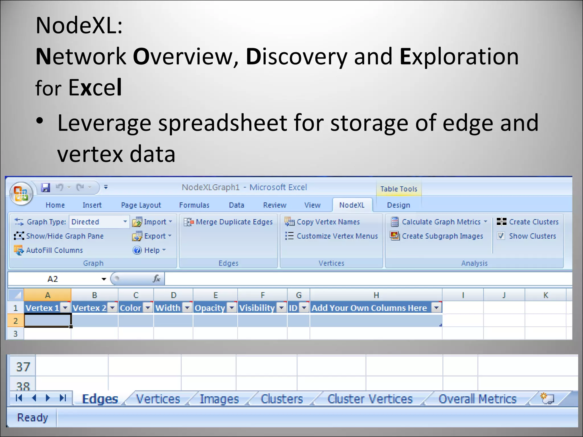Expand Calculate Graph Metrics dropdown arrow
Image resolution: width=583 pixels, height=437 pixels.
(x=485, y=222)
